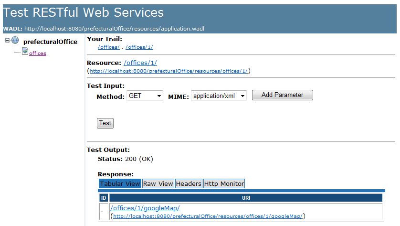Collapse the prefecturalOffice tree node

(7, 41)
